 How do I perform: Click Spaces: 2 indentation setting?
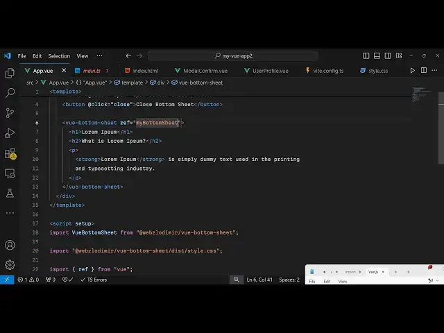pos(289,280)
